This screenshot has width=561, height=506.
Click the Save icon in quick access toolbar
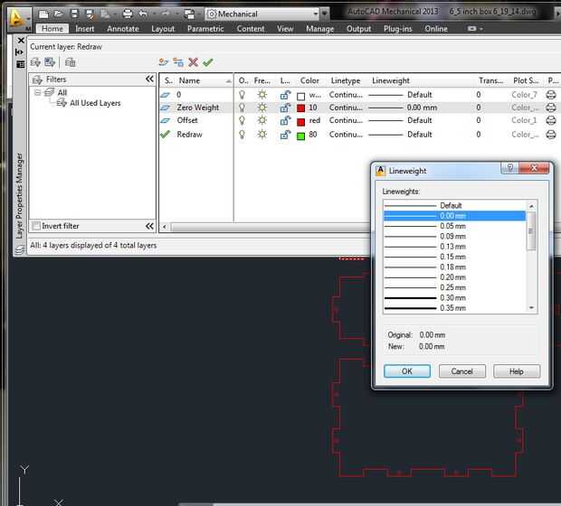click(74, 14)
